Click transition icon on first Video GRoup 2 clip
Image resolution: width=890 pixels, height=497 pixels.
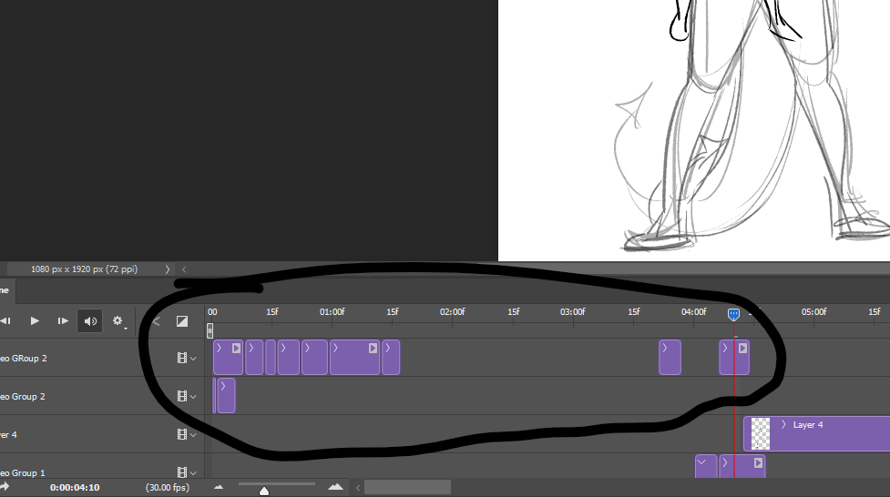[236, 349]
